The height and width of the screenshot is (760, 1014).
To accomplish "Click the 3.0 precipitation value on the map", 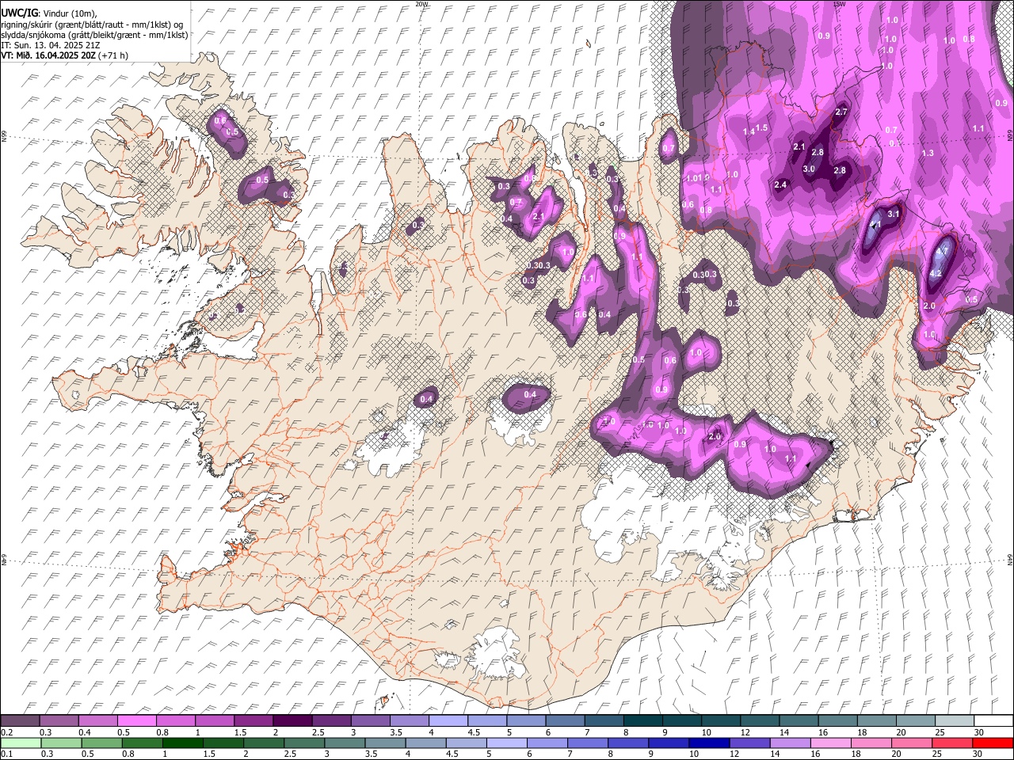I will pyautogui.click(x=809, y=169).
